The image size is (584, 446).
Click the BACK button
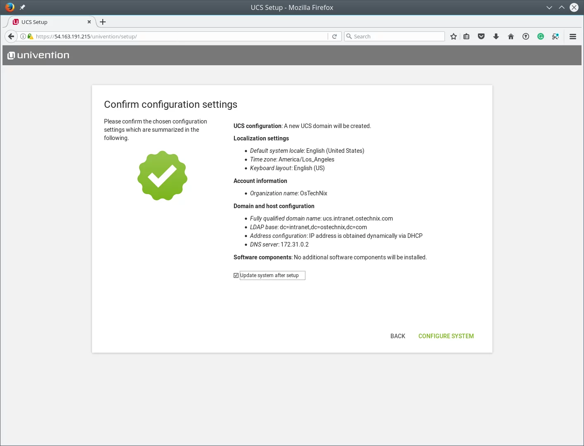click(x=398, y=336)
